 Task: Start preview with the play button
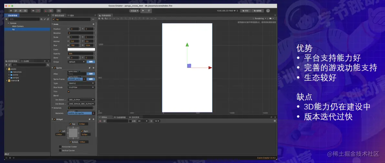[143, 11]
